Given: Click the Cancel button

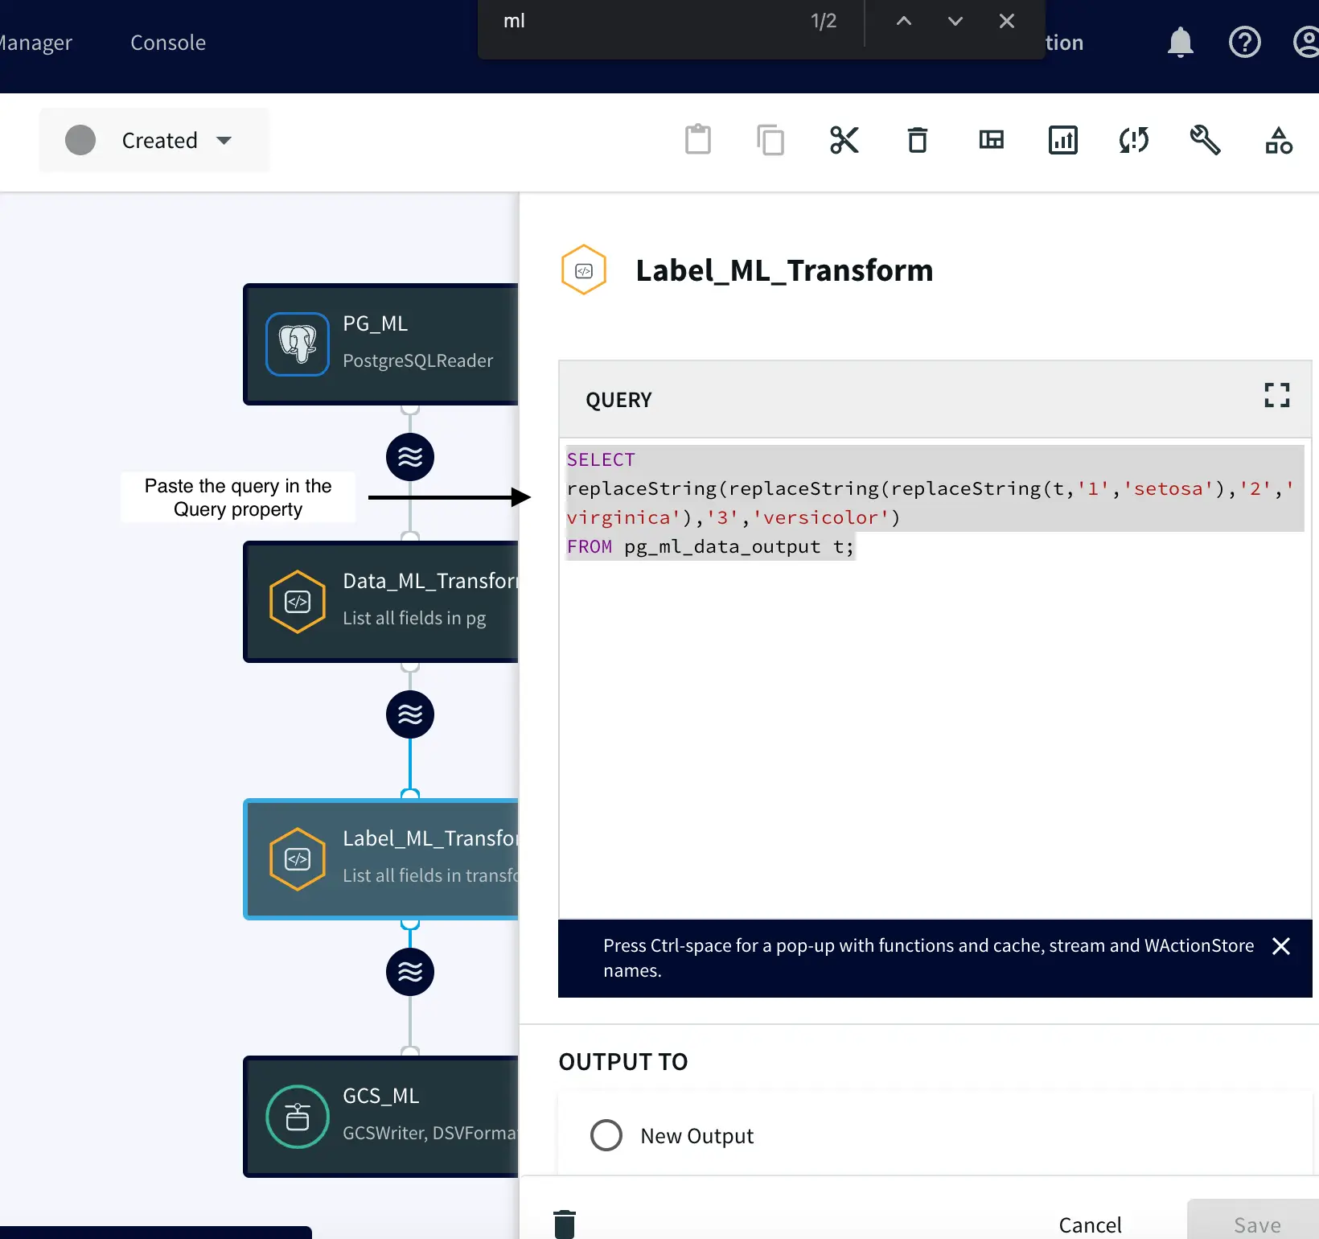Looking at the screenshot, I should [1090, 1225].
